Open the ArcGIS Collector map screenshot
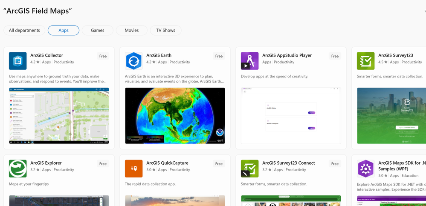The height and width of the screenshot is (206, 426). pos(59,115)
